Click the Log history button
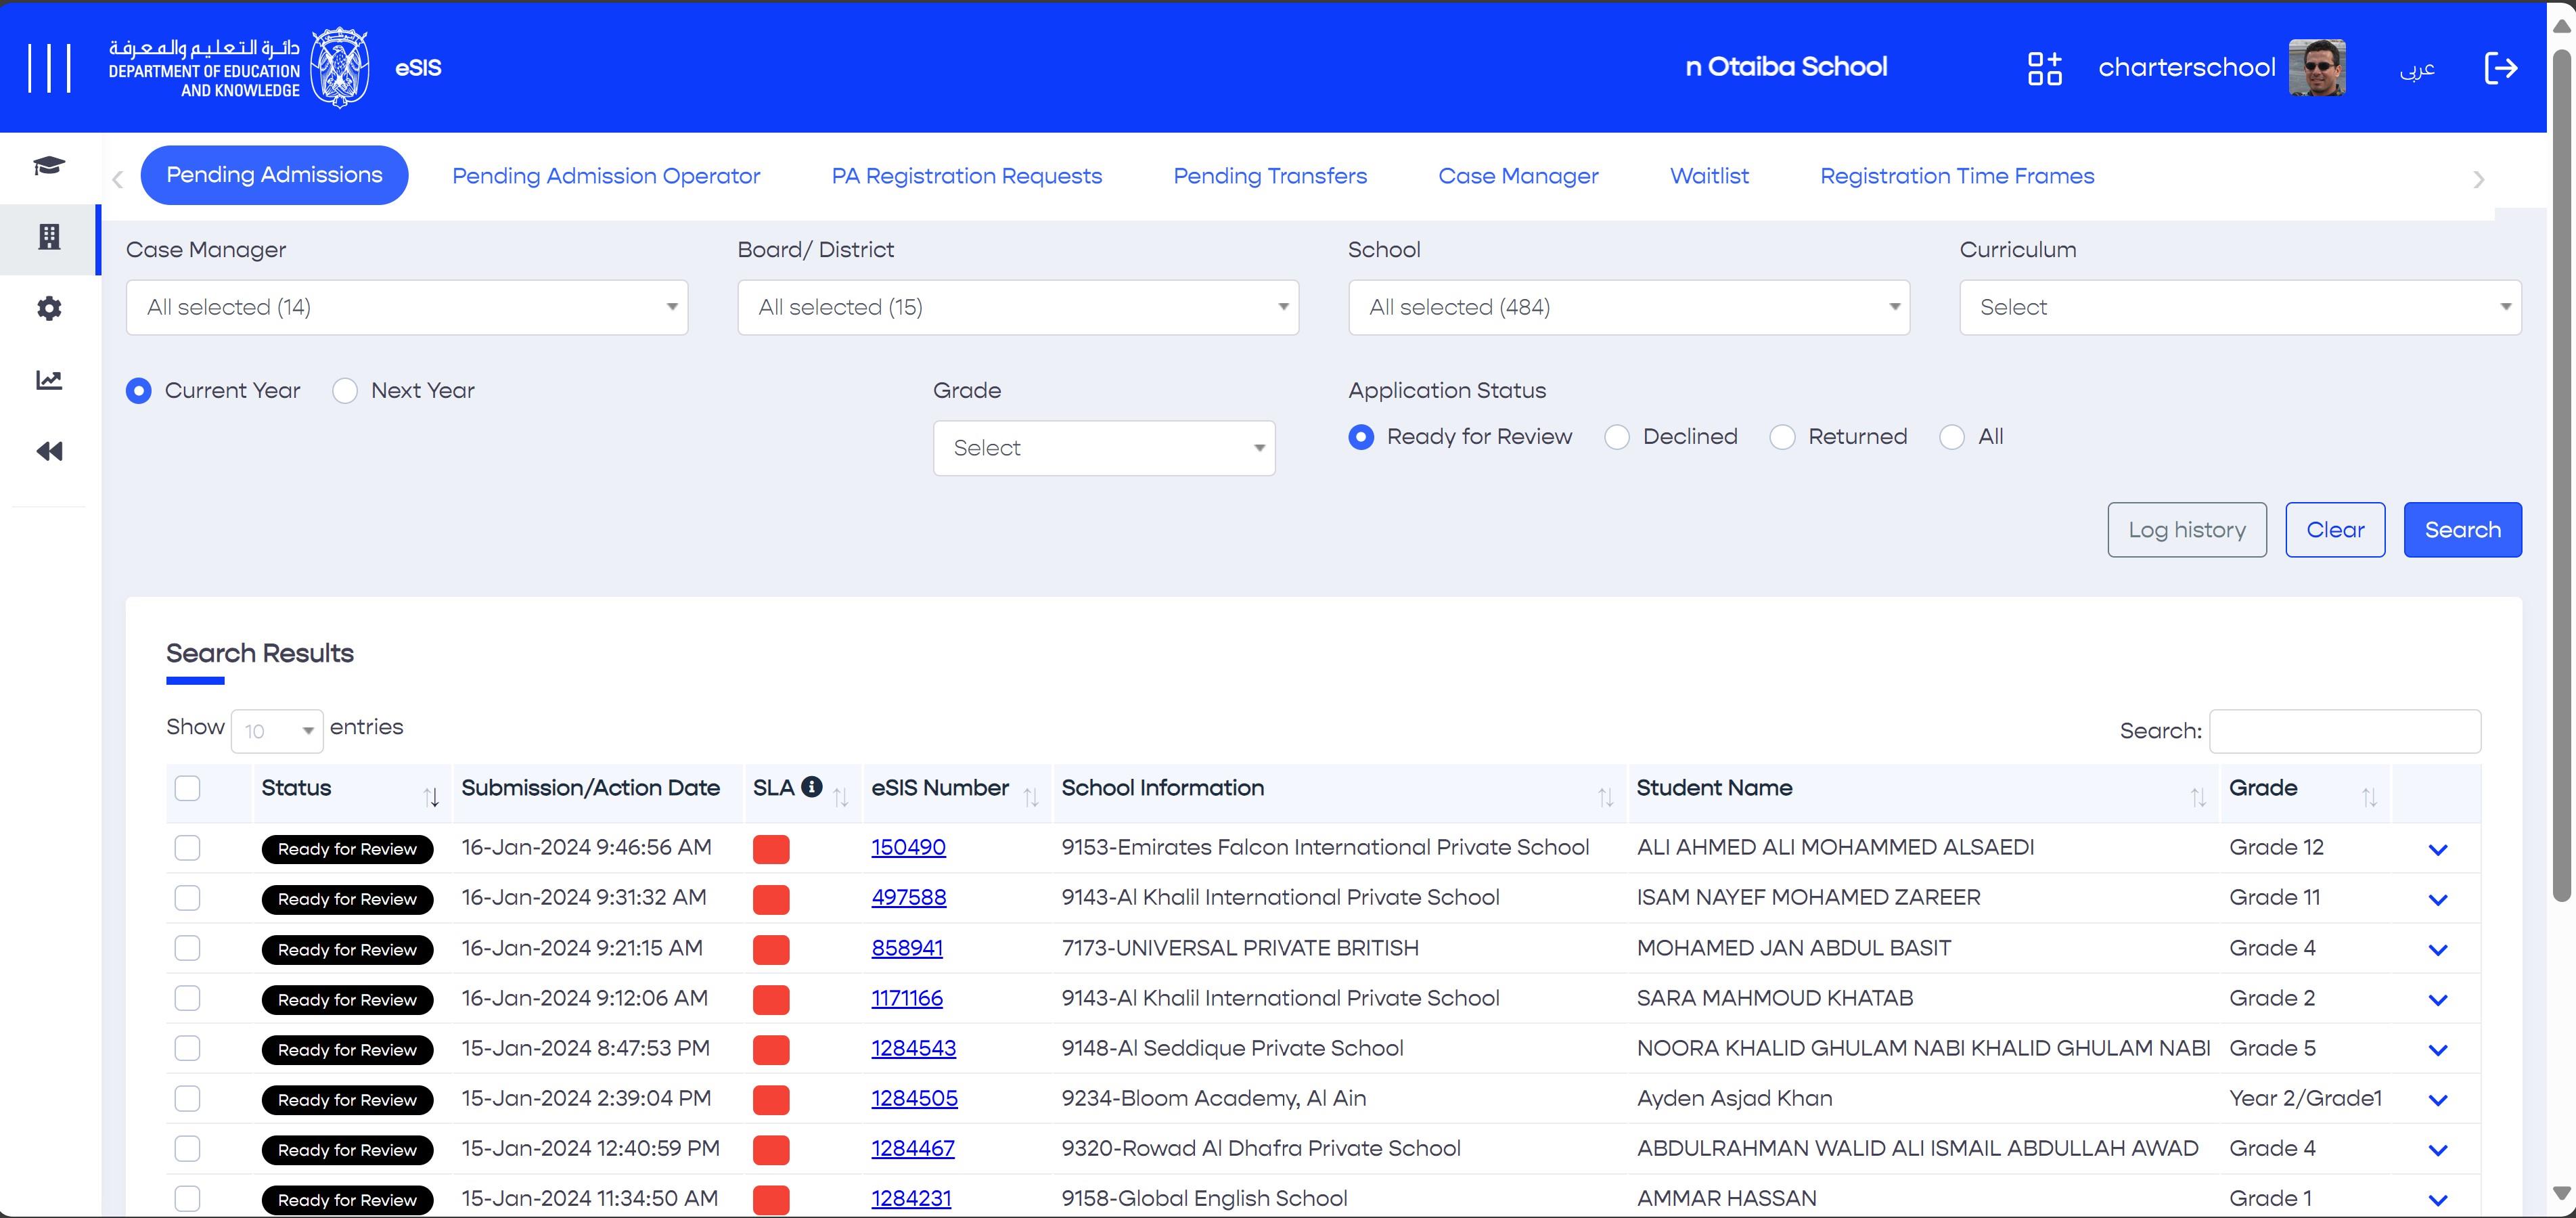The image size is (2576, 1218). pyautogui.click(x=2187, y=530)
